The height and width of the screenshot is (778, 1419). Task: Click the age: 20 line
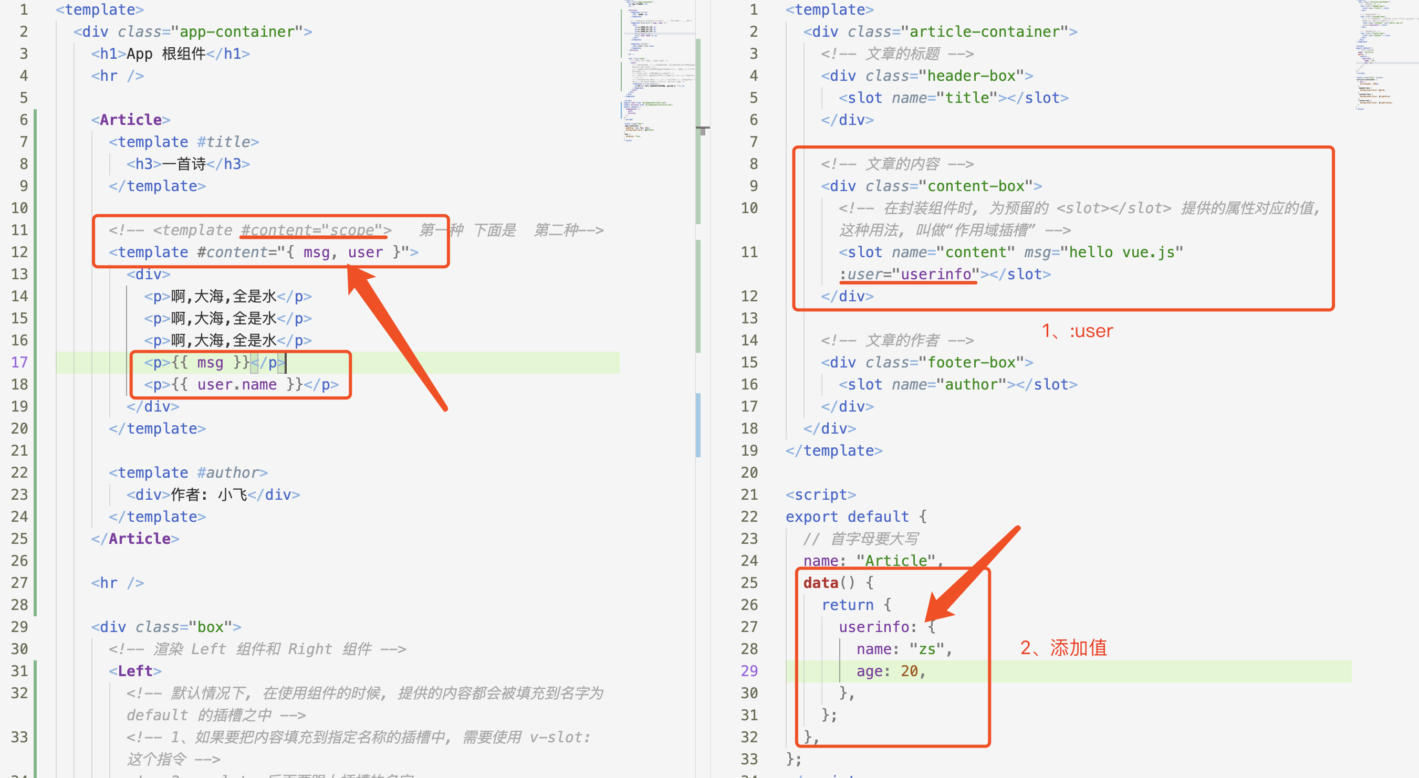tap(891, 670)
